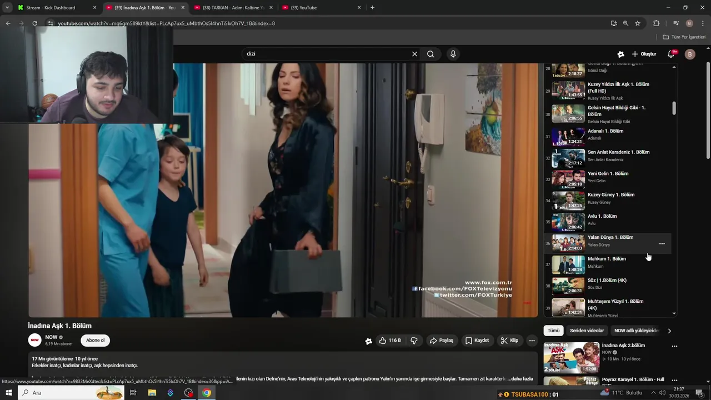The height and width of the screenshot is (400, 711).
Task: Select NOW adlı yükleyiciden filter chip
Action: click(635, 331)
